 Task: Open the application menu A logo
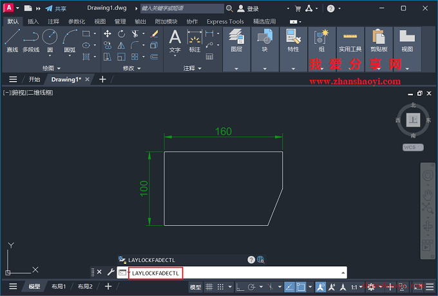point(8,8)
